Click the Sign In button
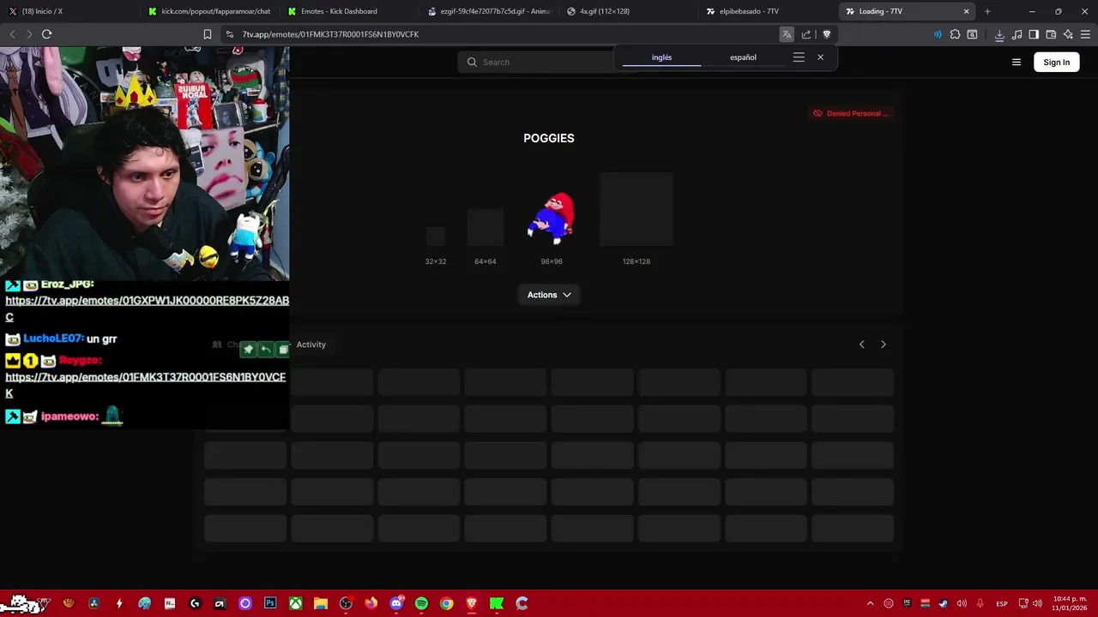 pyautogui.click(x=1057, y=62)
